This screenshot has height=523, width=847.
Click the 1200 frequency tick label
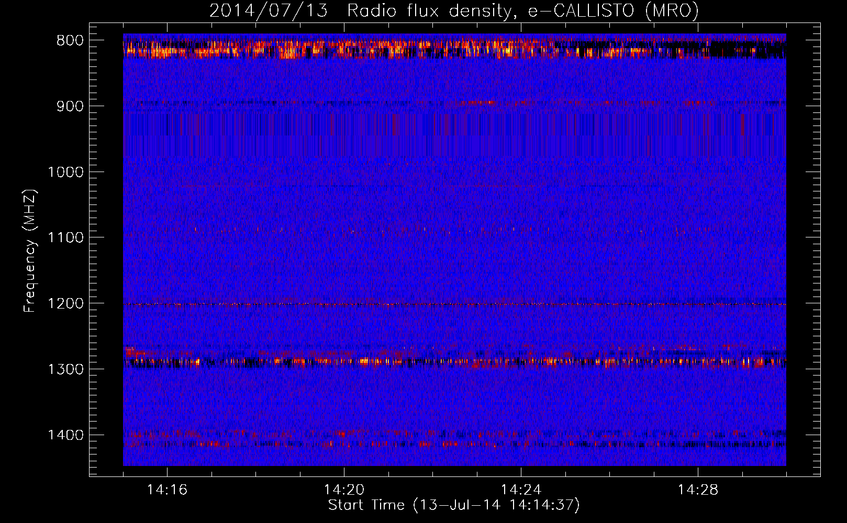point(65,304)
